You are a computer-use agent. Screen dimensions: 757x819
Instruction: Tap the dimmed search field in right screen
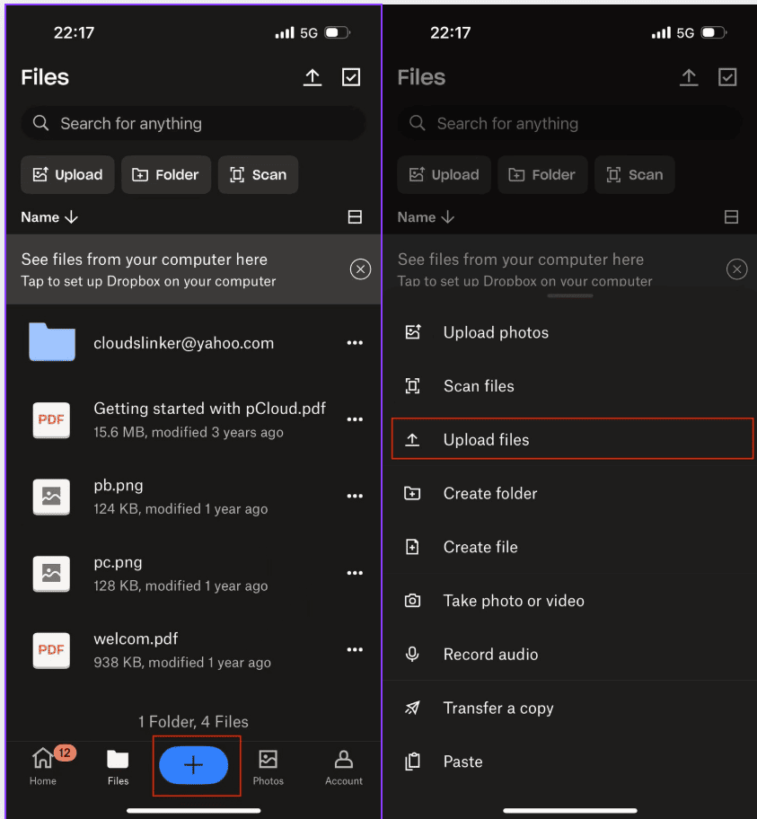point(569,123)
